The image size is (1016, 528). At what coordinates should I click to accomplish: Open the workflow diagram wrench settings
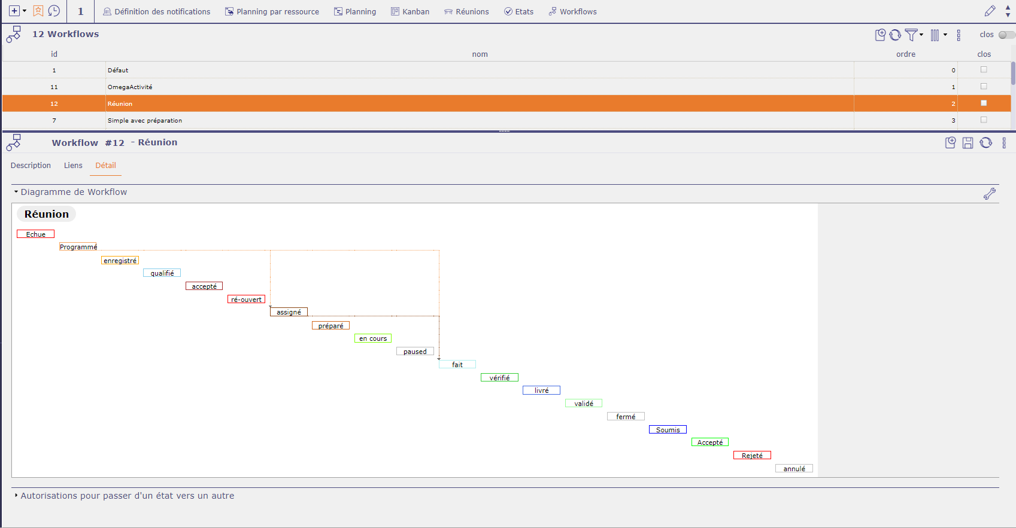click(990, 194)
